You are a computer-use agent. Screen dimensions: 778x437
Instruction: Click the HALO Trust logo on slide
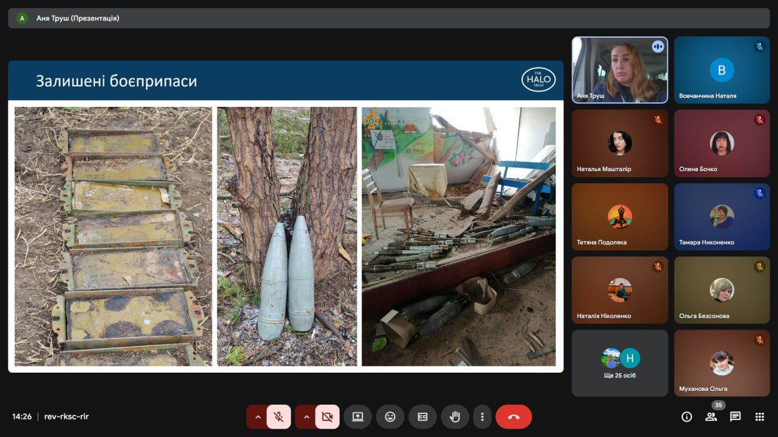click(538, 80)
